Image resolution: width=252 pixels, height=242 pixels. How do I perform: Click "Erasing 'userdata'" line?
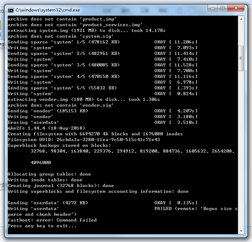(x=33, y=122)
